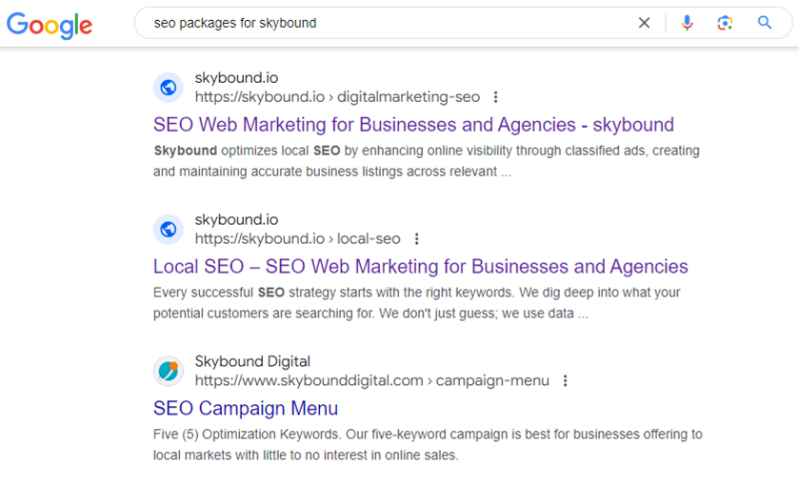Open the three-dot menu beside the digitalmarketing-seo URL

[x=495, y=97]
